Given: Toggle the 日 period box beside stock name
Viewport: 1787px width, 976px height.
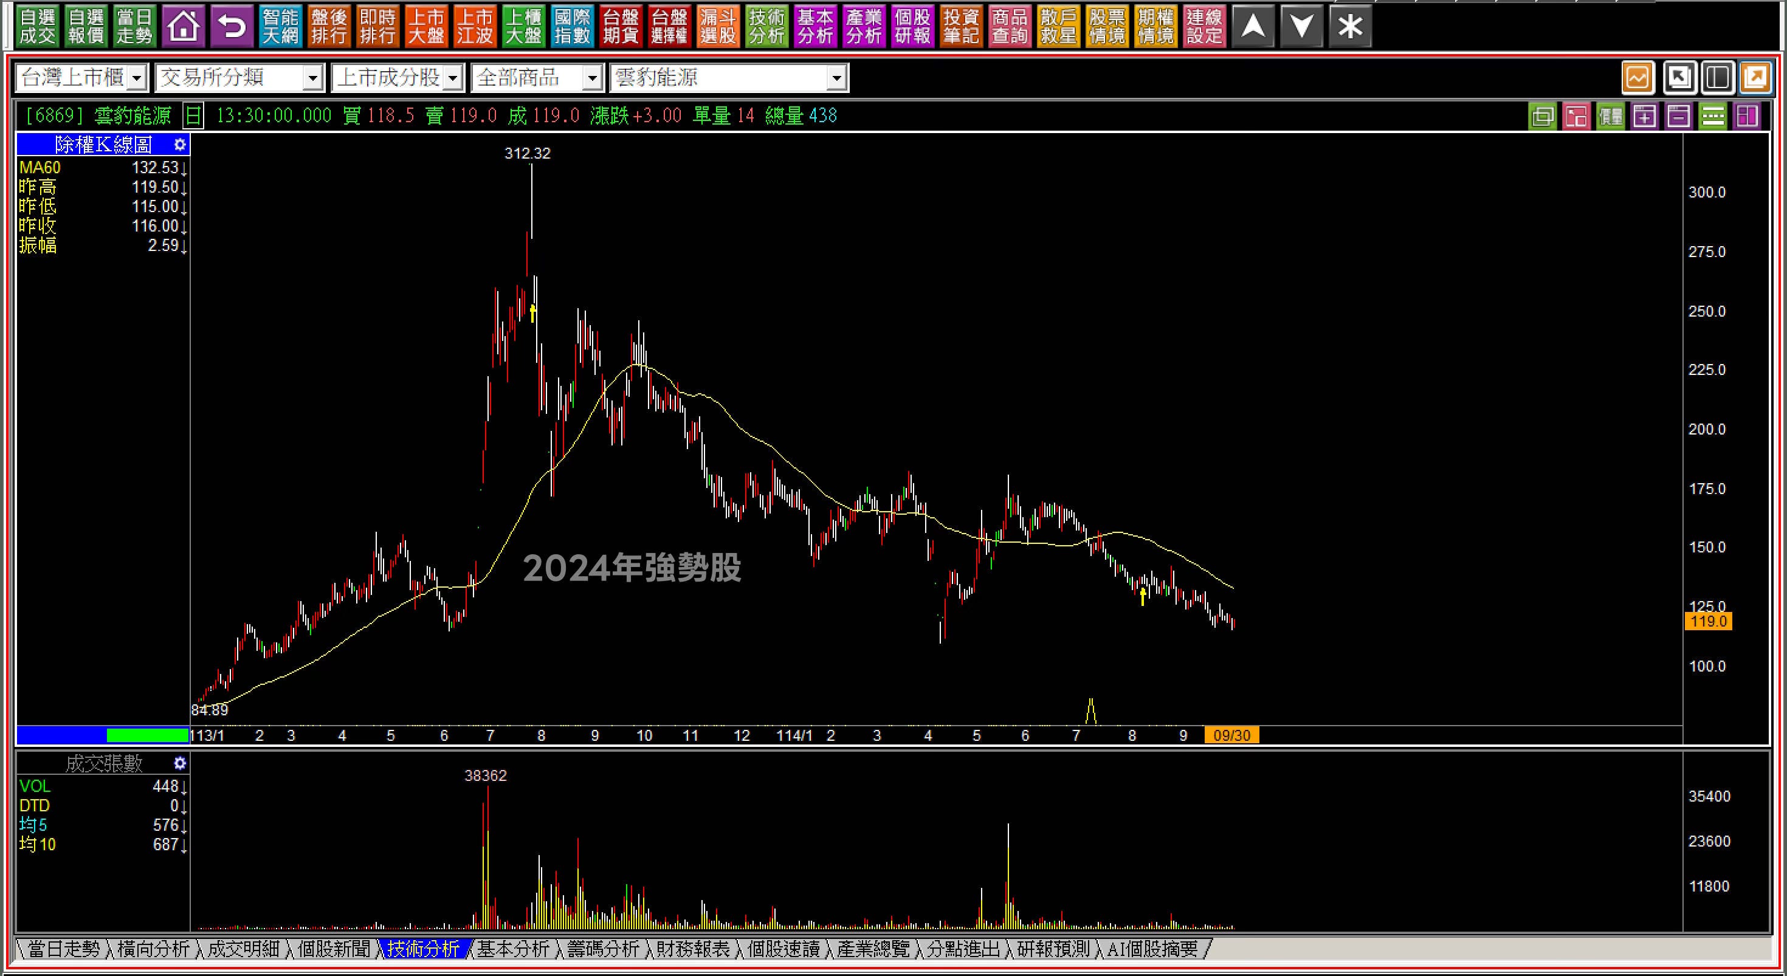Looking at the screenshot, I should (193, 116).
